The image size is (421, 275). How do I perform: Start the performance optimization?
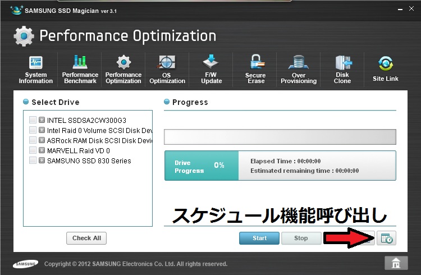[x=259, y=238]
